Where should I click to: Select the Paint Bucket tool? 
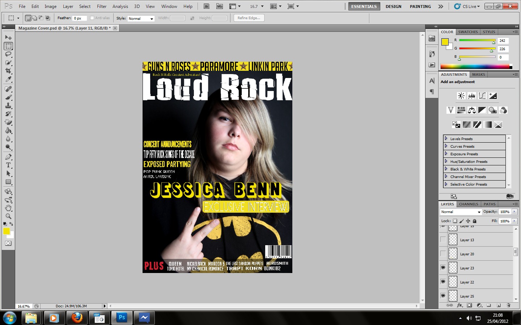pos(8,130)
